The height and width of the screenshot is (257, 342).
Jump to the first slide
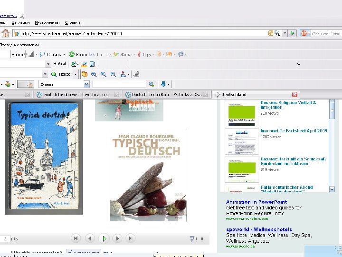tap(76, 238)
